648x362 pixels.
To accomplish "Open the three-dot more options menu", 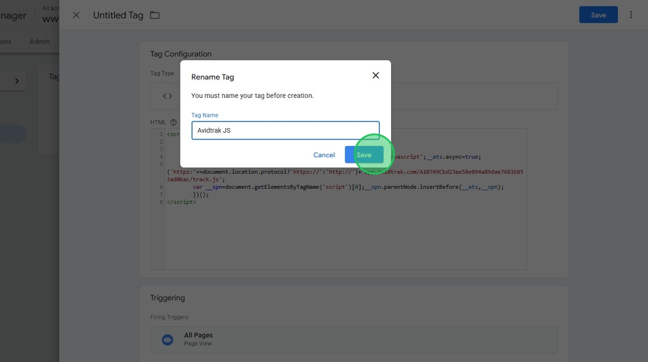I will (631, 15).
